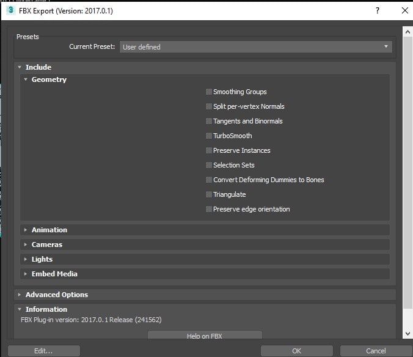Click the vertical scrollbar thumb
The width and height of the screenshot is (413, 357).
coord(408,172)
